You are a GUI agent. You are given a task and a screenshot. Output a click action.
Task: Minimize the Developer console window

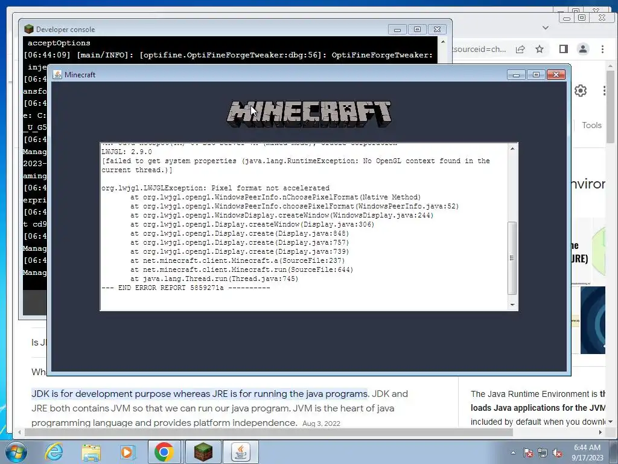397,30
